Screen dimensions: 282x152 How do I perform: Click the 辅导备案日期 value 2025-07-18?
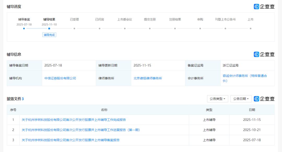click(x=53, y=65)
